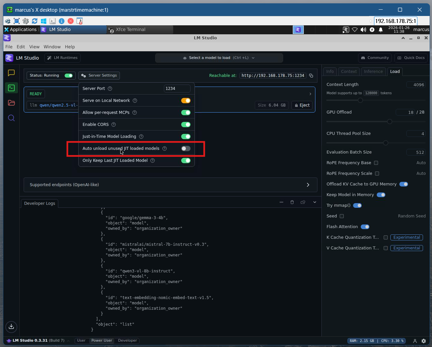Click the Server Settings button
The width and height of the screenshot is (432, 347).
click(99, 76)
